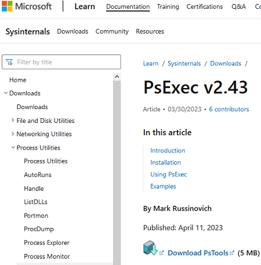Focus the Filter by title field
261x265 pixels.
(61, 62)
